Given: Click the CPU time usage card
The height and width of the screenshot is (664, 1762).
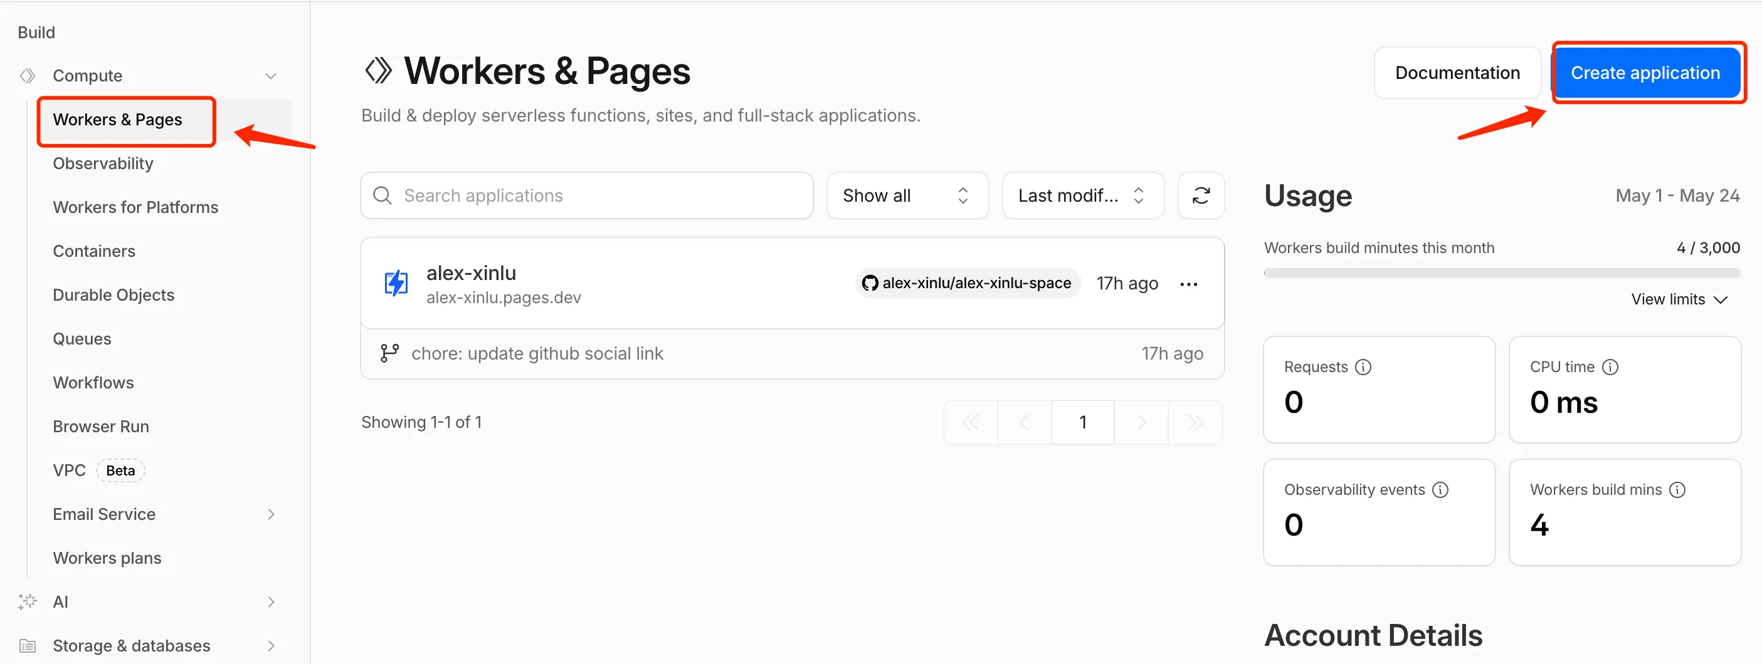Looking at the screenshot, I should 1625,390.
